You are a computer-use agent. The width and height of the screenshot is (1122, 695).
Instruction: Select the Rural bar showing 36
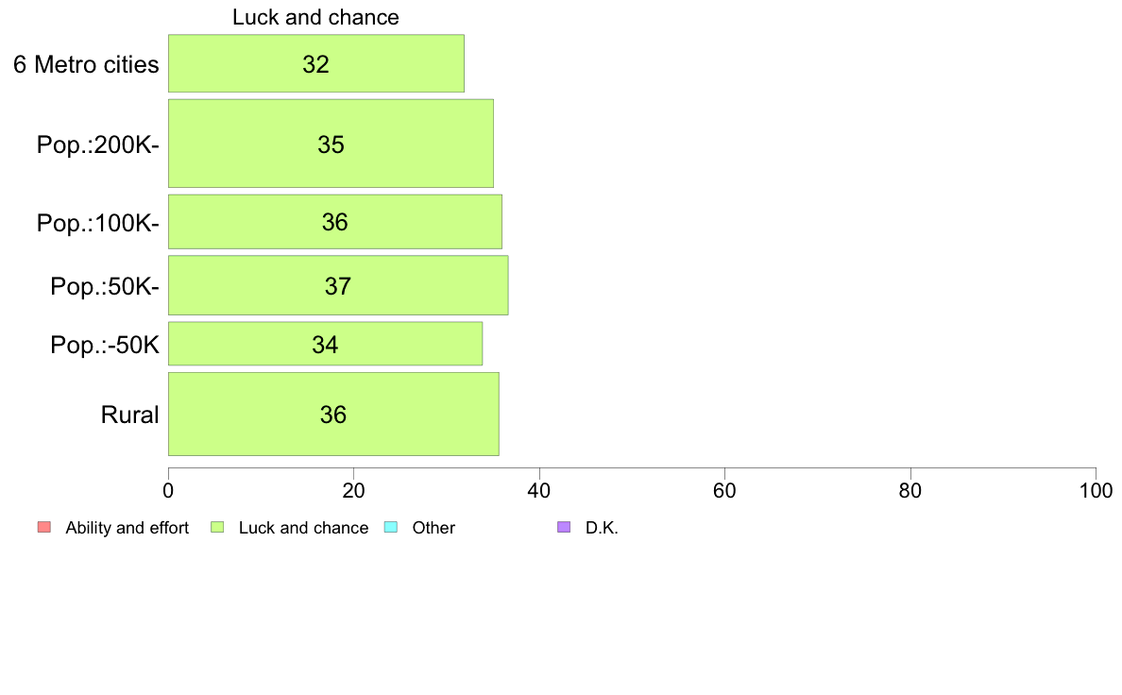333,415
